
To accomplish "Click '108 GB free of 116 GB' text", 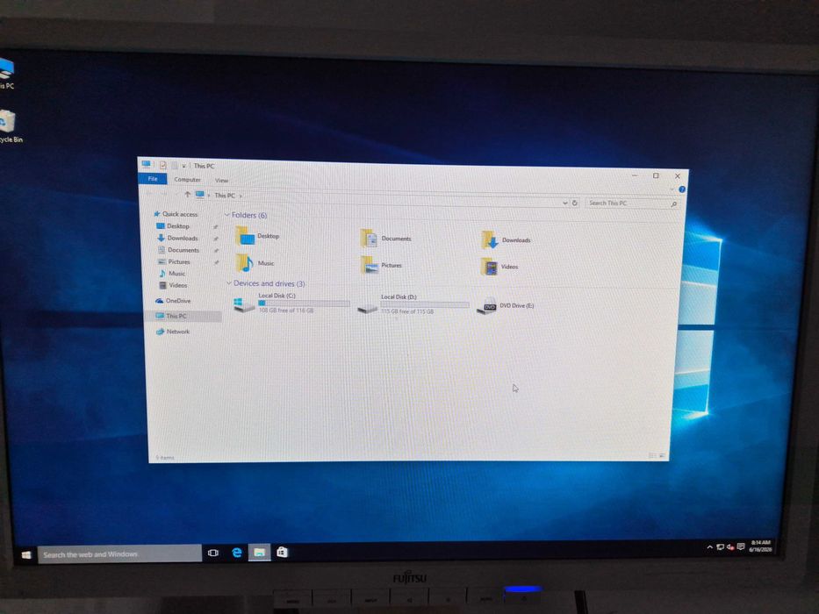I will pyautogui.click(x=286, y=311).
